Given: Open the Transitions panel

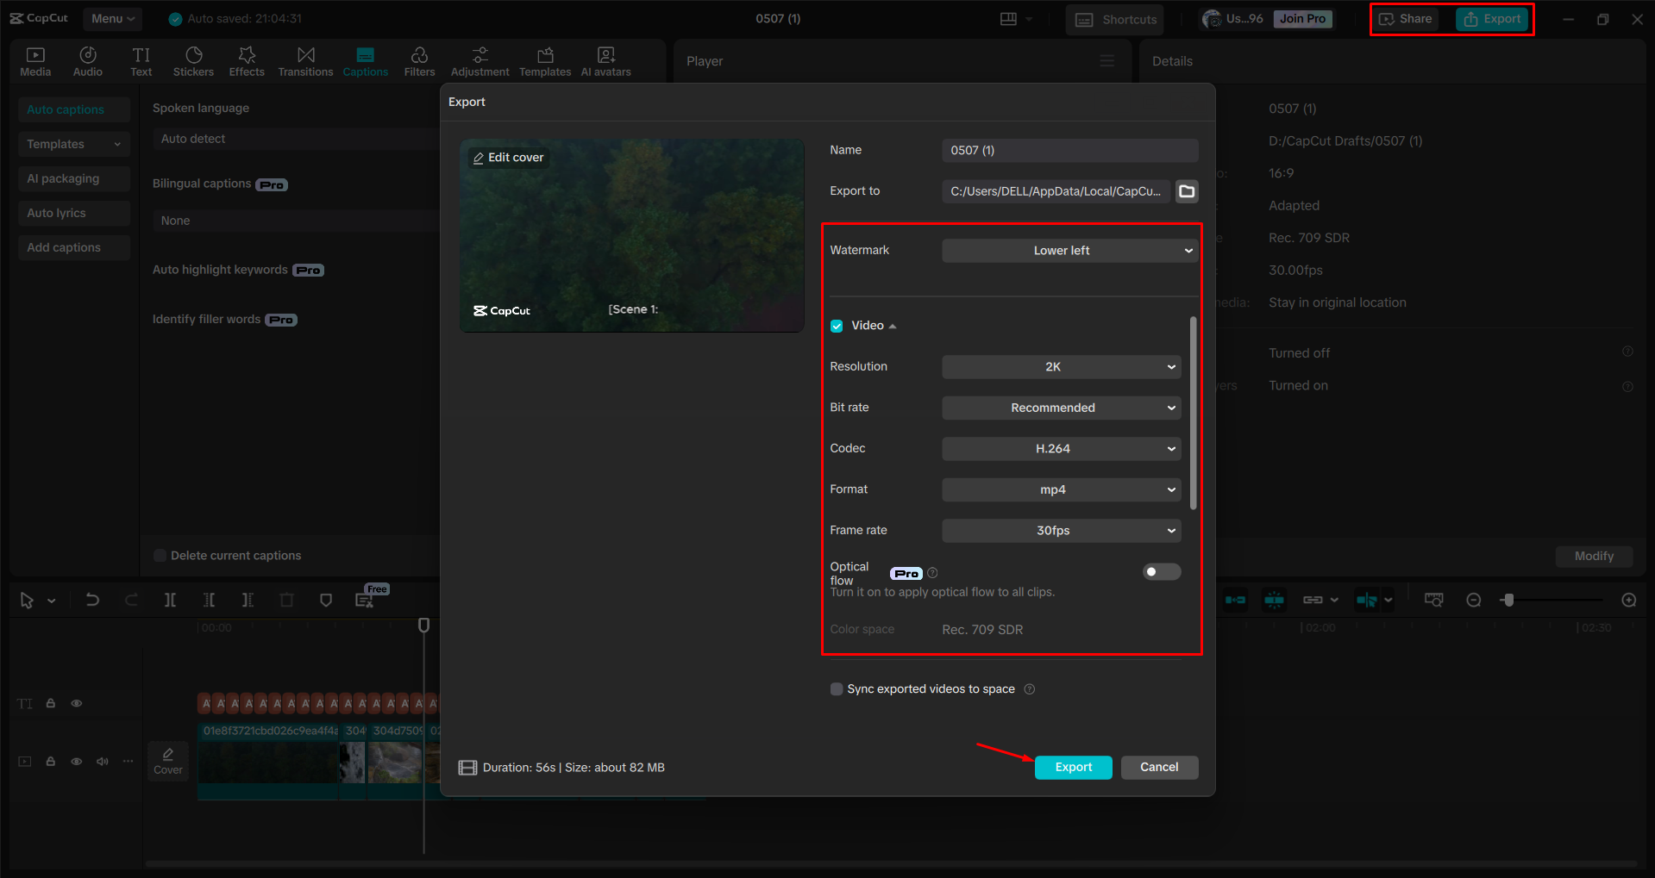Looking at the screenshot, I should [x=305, y=60].
